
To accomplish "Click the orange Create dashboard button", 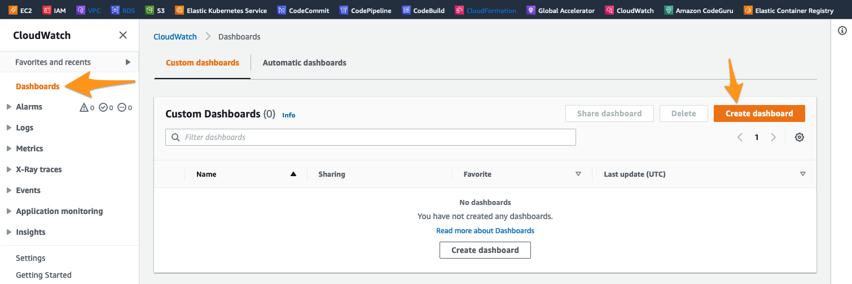I will (x=759, y=113).
